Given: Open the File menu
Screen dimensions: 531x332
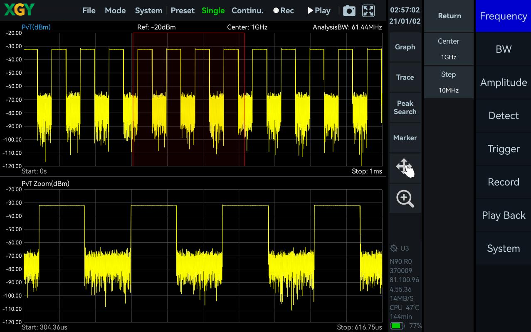Looking at the screenshot, I should pyautogui.click(x=89, y=11).
